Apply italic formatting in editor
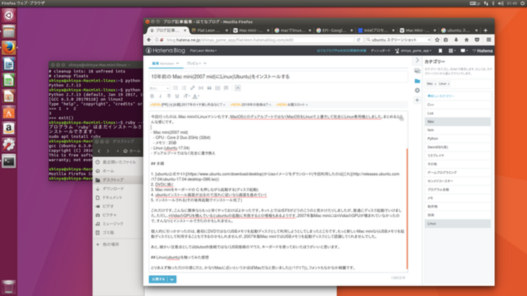 pyautogui.click(x=160, y=96)
